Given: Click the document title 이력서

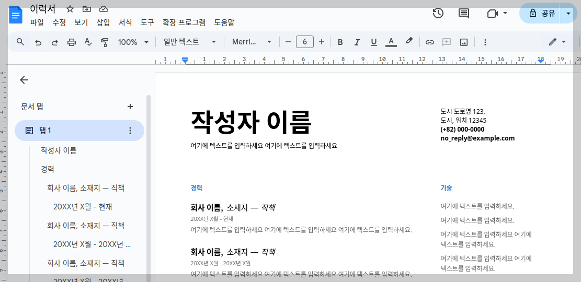Looking at the screenshot, I should tap(42, 8).
